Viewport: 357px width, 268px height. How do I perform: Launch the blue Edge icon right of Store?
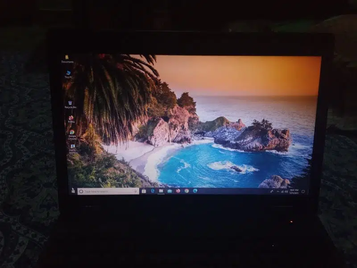(153, 191)
